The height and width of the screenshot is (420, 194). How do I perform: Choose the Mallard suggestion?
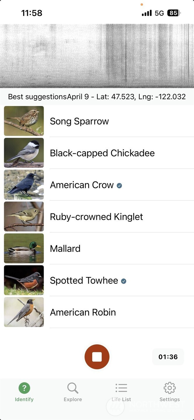click(65, 248)
